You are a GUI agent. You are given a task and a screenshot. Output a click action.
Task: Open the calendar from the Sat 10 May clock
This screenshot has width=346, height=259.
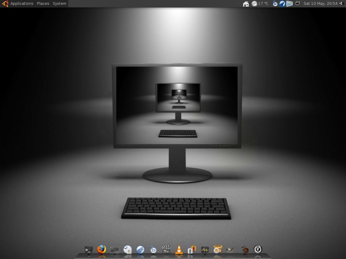pos(321,4)
